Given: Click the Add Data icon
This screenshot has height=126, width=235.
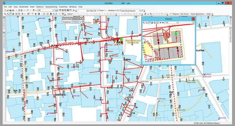Looking at the screenshot, I should pyautogui.click(x=33, y=10).
